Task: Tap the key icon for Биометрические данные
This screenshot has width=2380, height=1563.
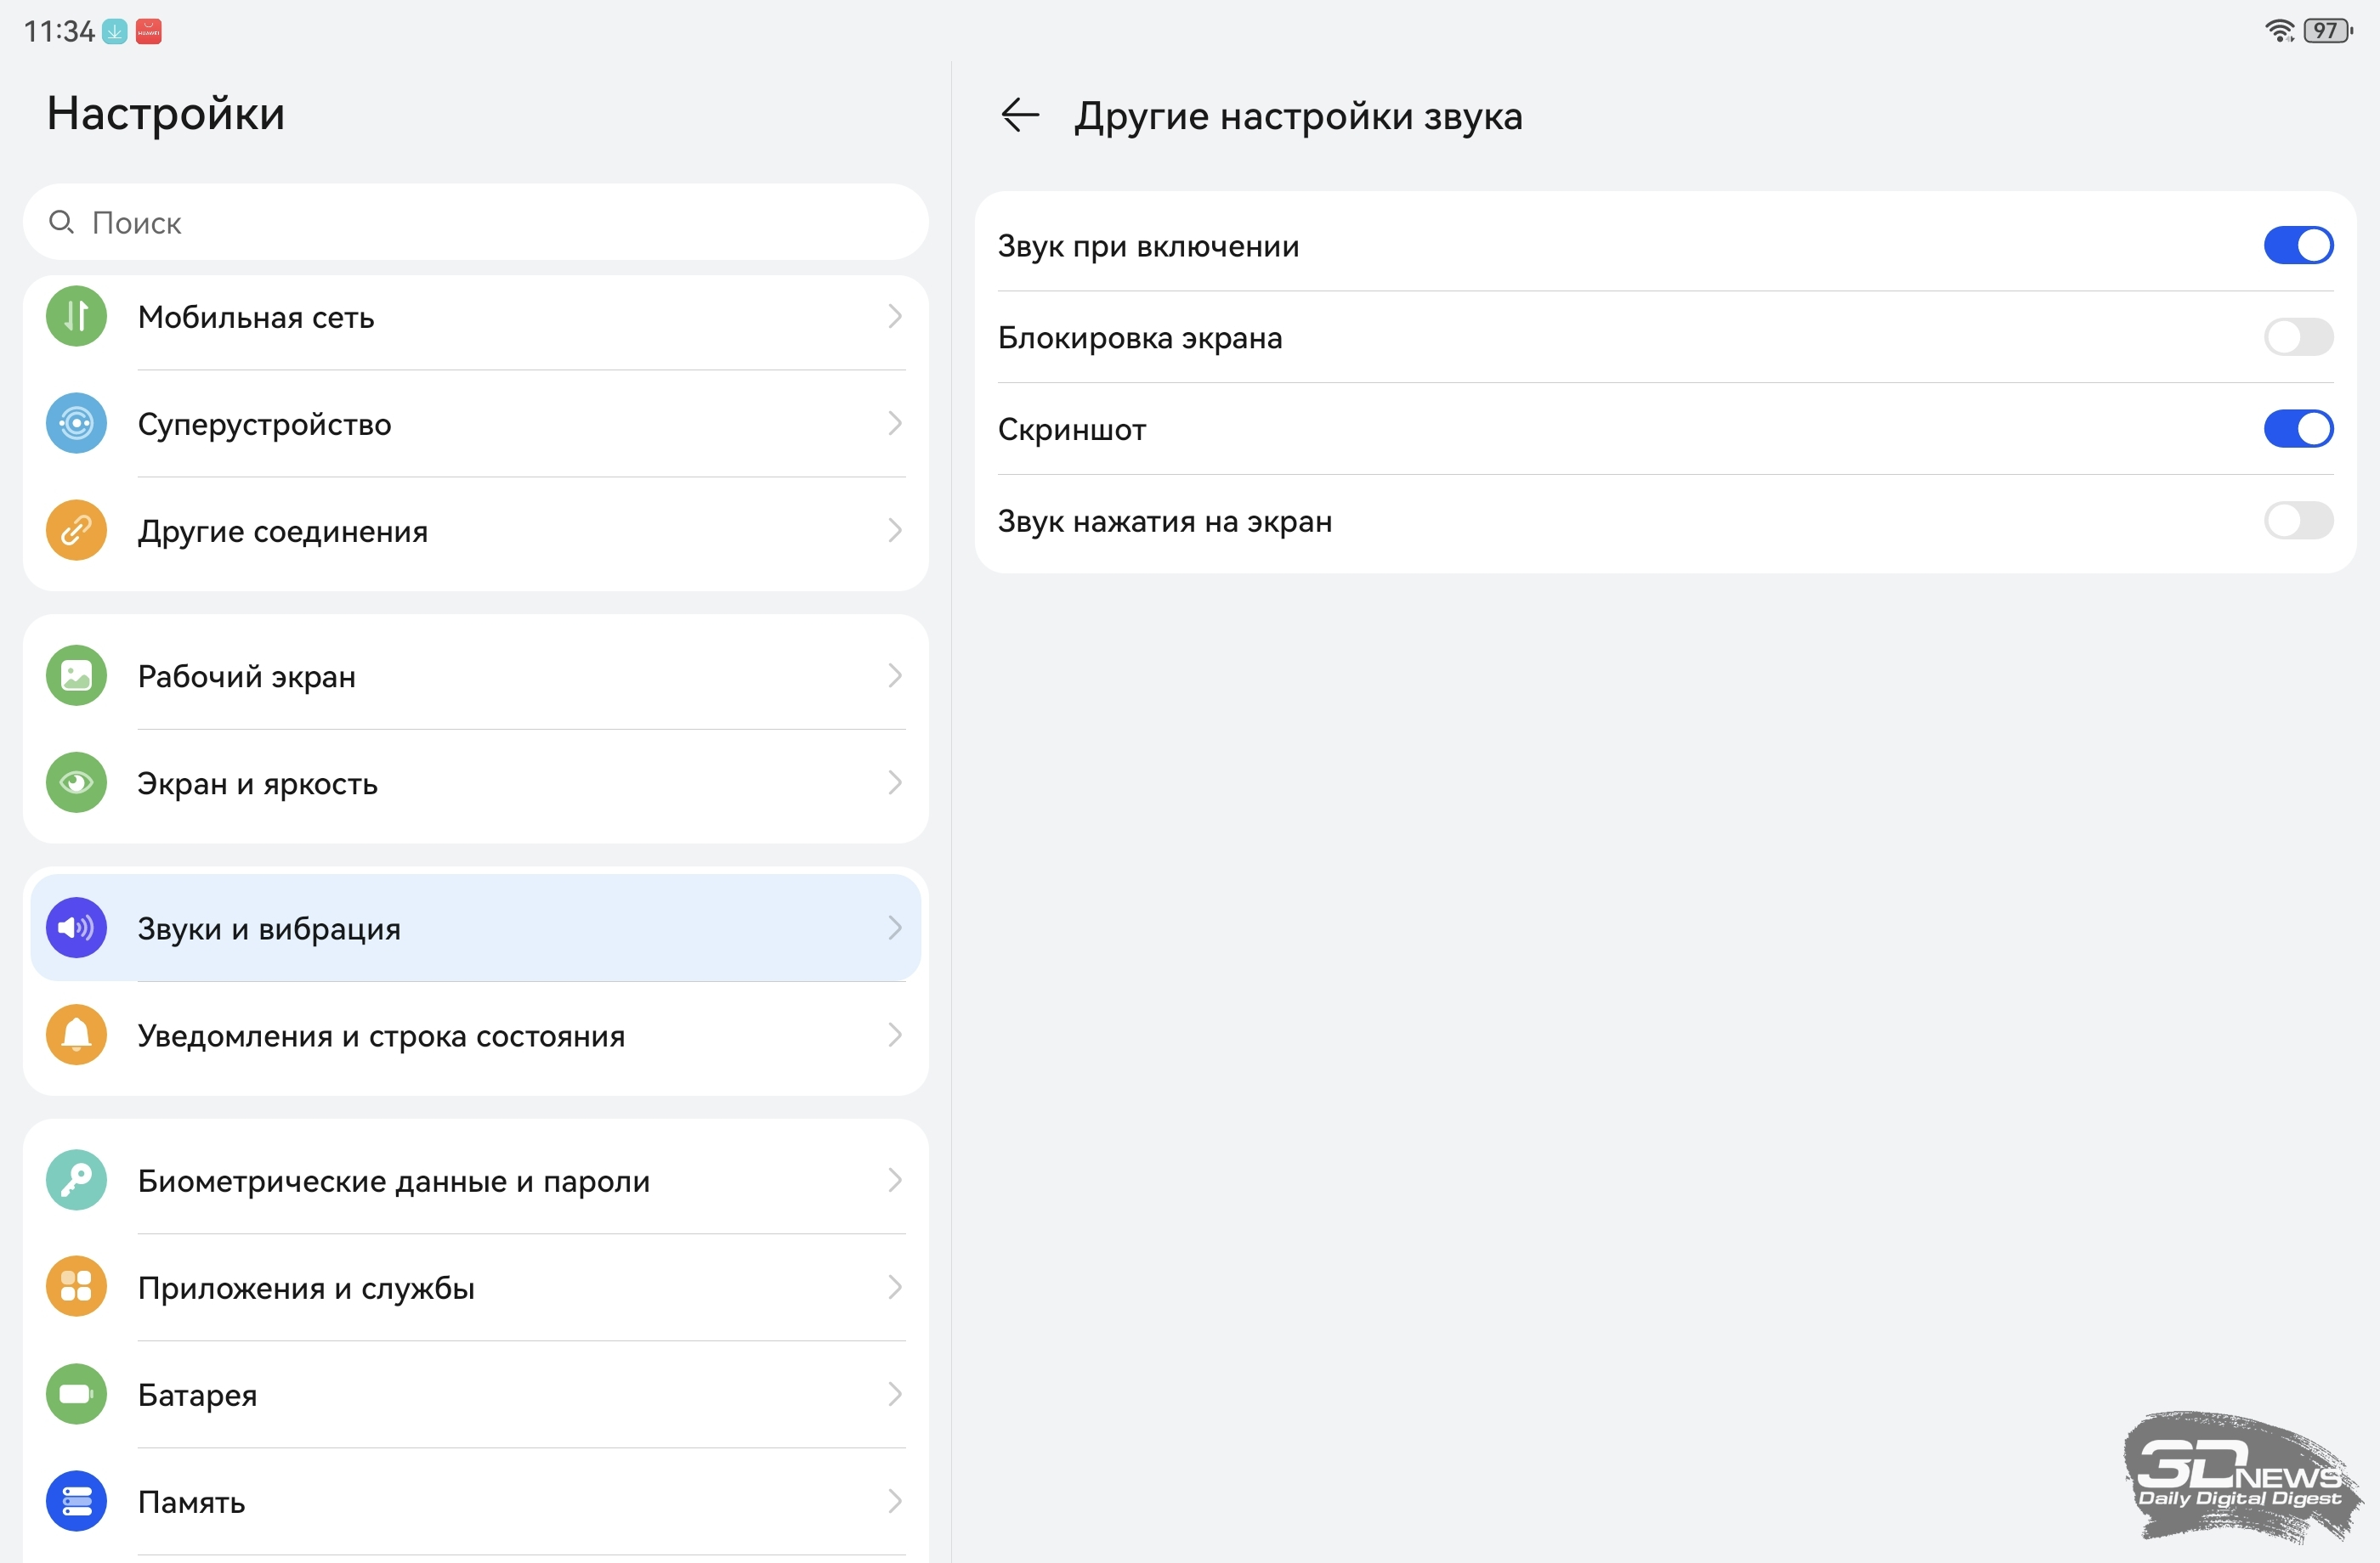Action: 76,1180
